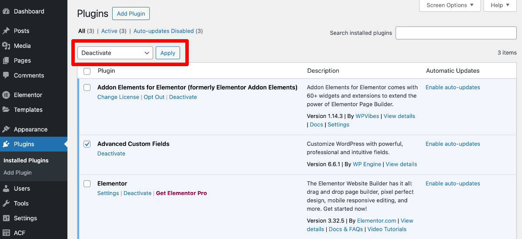
Task: Uncheck the Advanced Custom Fields checkbox
Action: (87, 144)
